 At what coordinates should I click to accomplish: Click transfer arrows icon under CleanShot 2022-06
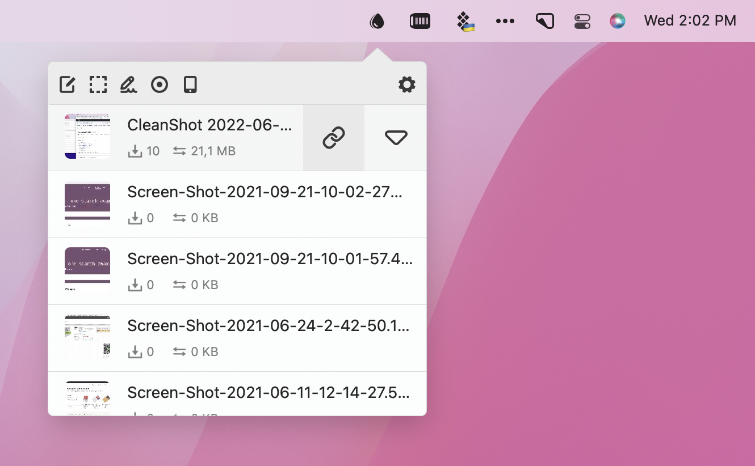179,151
